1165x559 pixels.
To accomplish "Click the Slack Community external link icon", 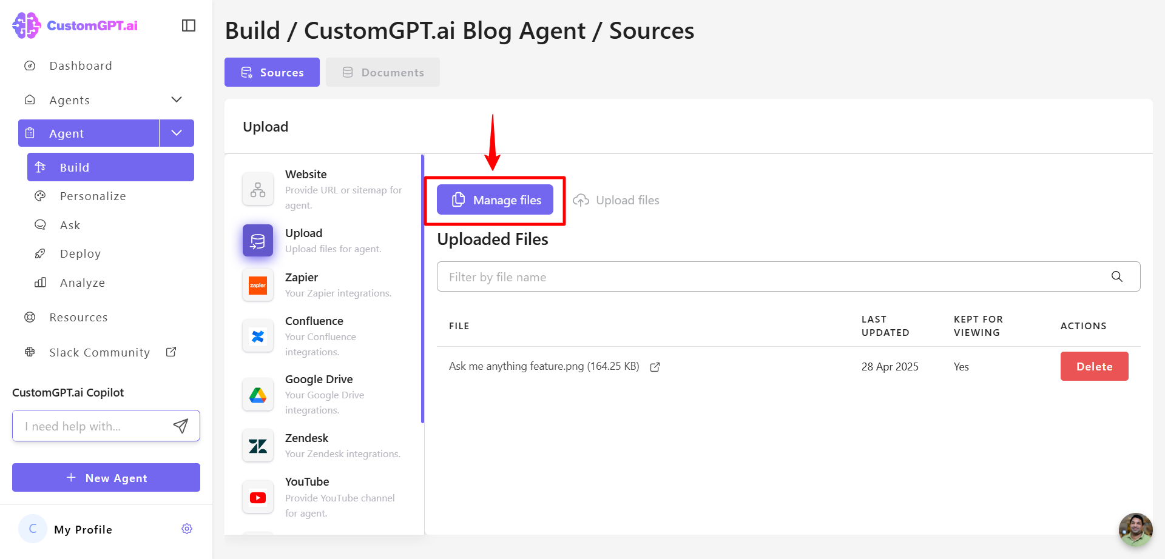I will 171,352.
